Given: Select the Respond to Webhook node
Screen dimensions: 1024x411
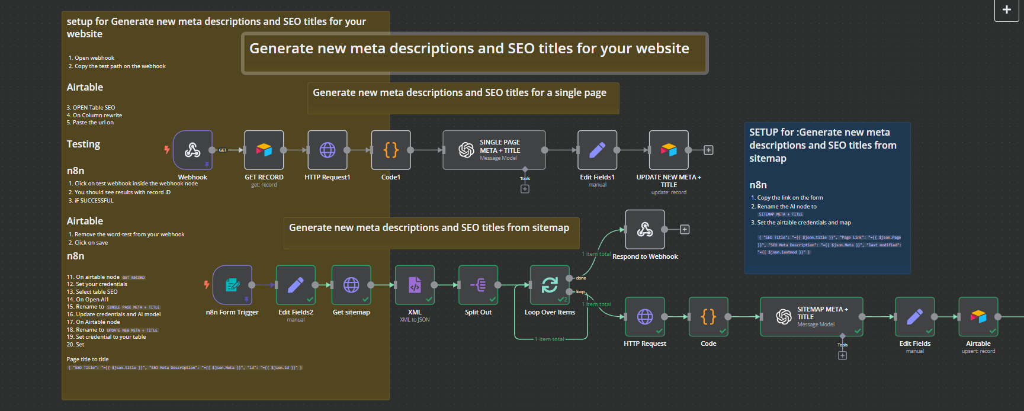Looking at the screenshot, I should coord(645,229).
